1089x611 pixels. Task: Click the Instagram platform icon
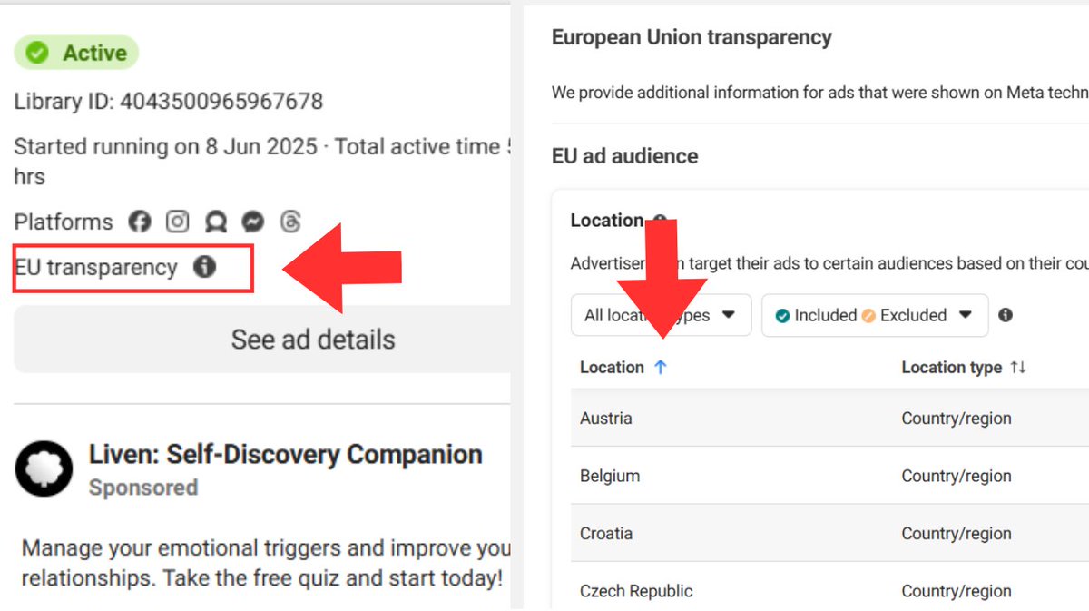178,222
